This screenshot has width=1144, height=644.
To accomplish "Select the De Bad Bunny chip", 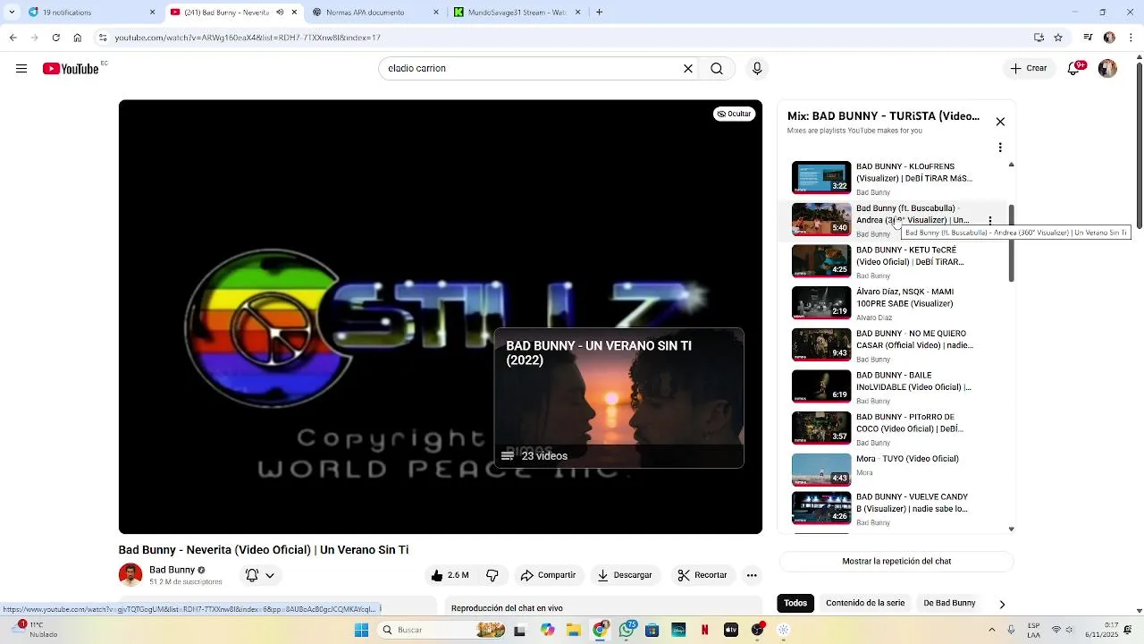I will (x=949, y=603).
